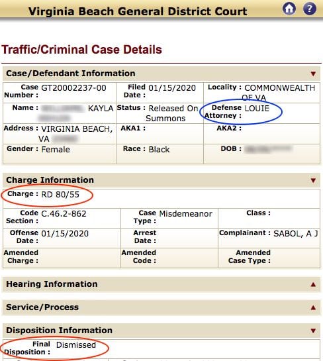The height and width of the screenshot is (361, 323).
Task: Select the Disposition Information header title
Action: [59, 331]
